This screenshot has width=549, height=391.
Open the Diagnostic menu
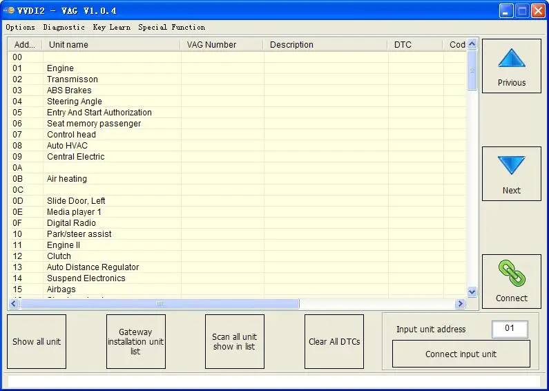[64, 28]
